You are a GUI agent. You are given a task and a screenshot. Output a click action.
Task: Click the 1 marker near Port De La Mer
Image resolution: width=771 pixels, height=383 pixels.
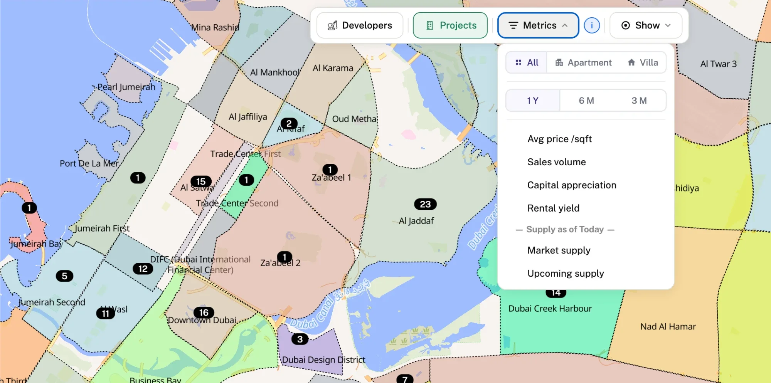click(x=138, y=178)
